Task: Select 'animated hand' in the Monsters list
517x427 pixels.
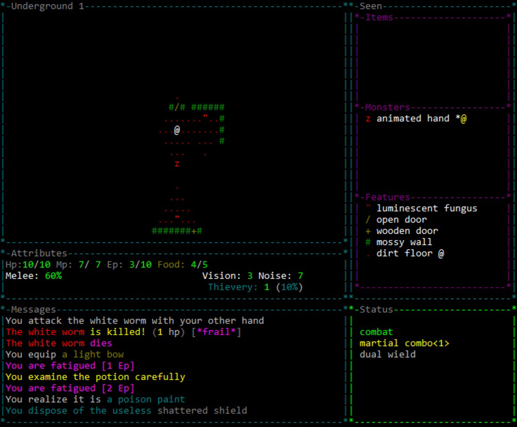Action: coord(413,118)
